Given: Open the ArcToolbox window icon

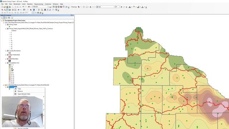Looking at the screenshot, I should [x=61, y=7].
